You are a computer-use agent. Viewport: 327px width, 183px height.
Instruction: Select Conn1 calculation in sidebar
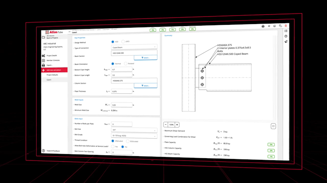(49, 80)
